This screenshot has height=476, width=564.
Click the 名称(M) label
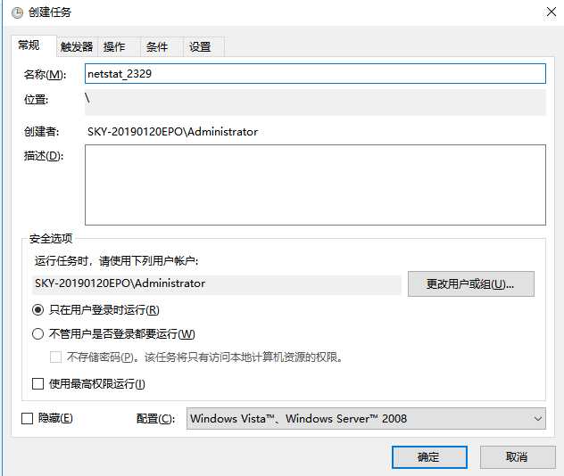(45, 74)
